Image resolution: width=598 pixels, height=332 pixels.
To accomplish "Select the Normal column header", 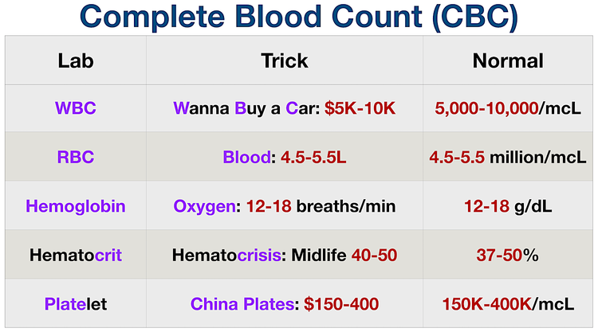I will [508, 61].
